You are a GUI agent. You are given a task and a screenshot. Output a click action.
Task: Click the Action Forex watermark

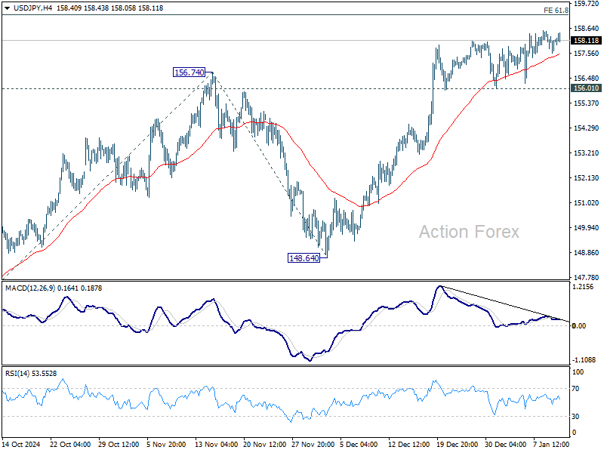point(469,232)
